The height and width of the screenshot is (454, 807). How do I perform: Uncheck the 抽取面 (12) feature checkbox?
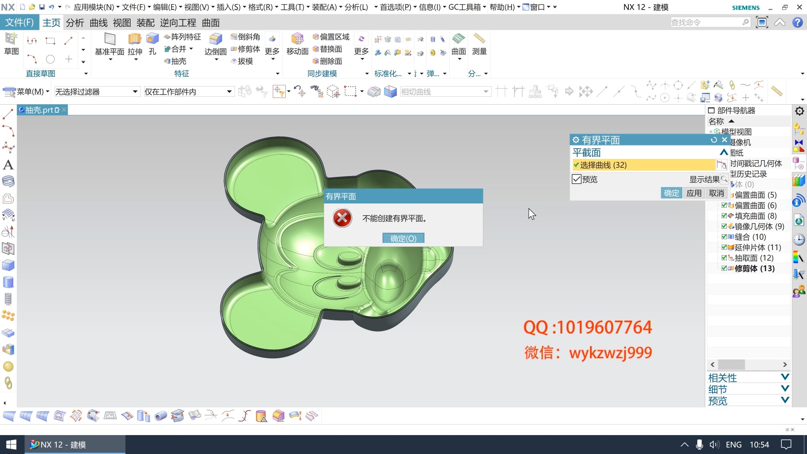point(724,258)
